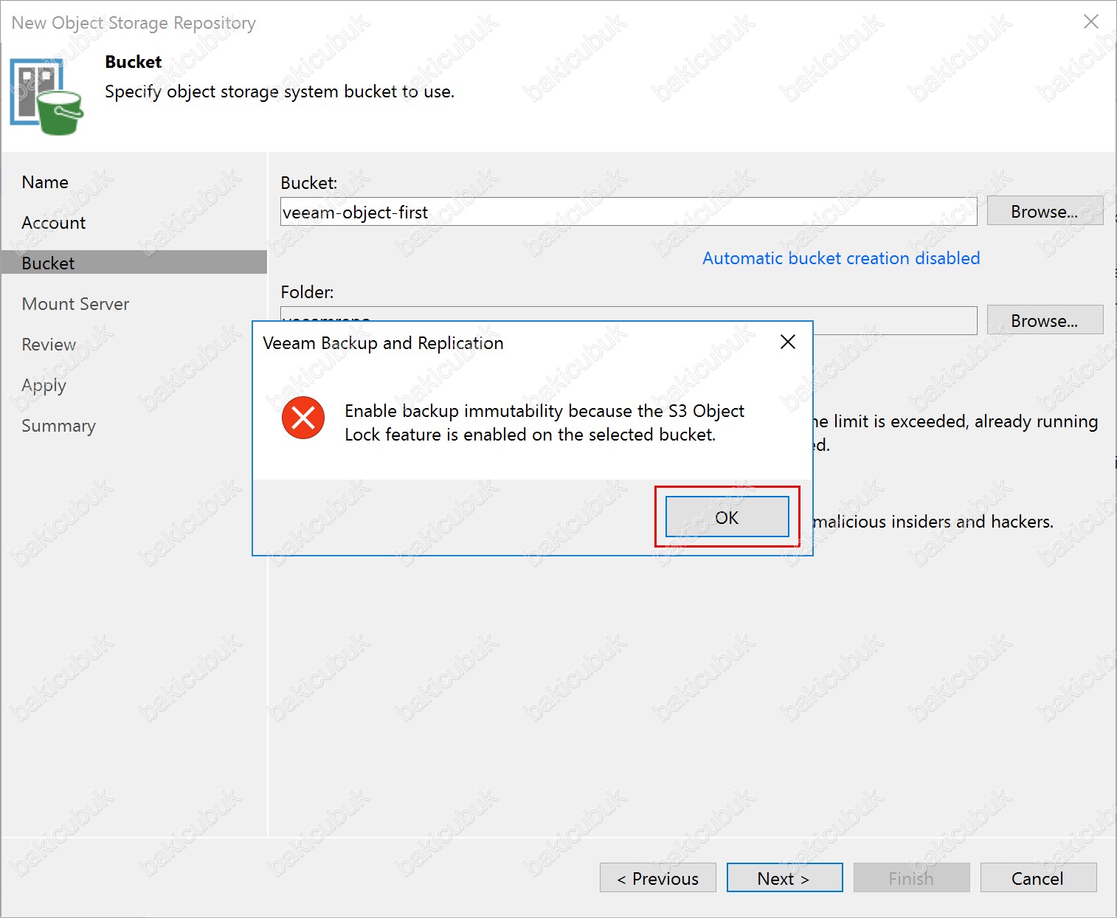This screenshot has height=918, width=1117.
Task: Go back with the Previous button
Action: pyautogui.click(x=658, y=877)
